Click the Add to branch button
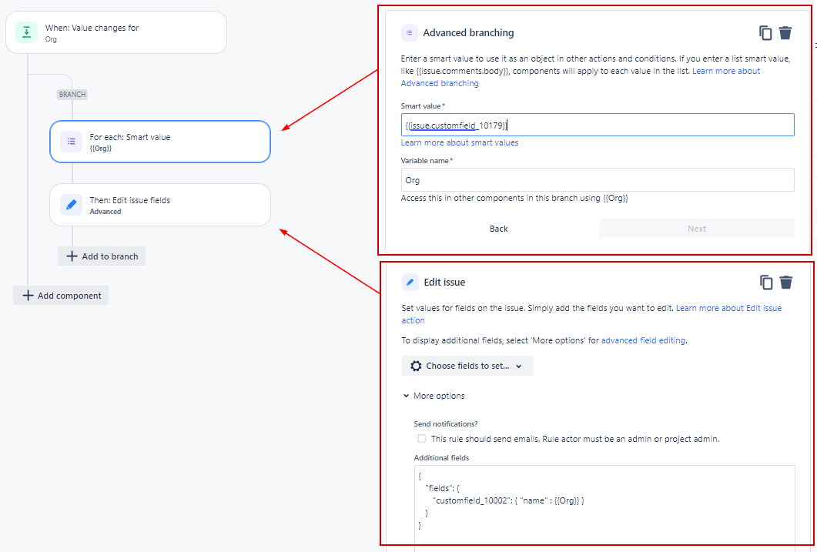 (x=102, y=256)
